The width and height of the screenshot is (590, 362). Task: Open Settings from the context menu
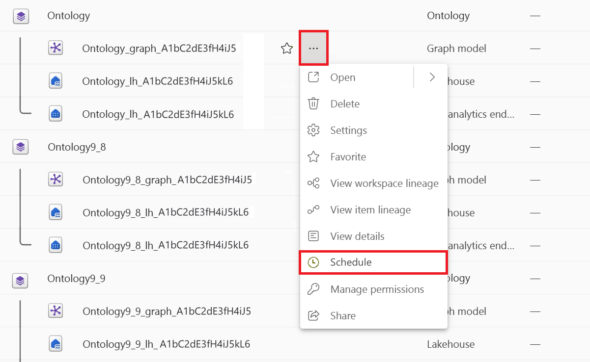point(374,130)
